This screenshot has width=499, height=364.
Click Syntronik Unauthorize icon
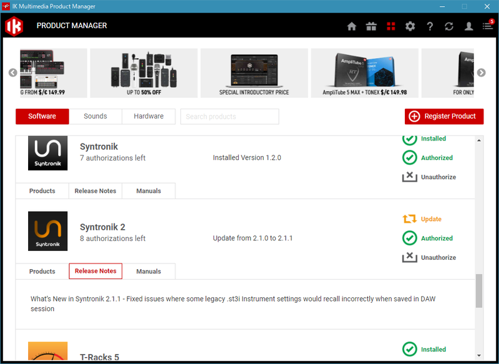[x=410, y=177]
